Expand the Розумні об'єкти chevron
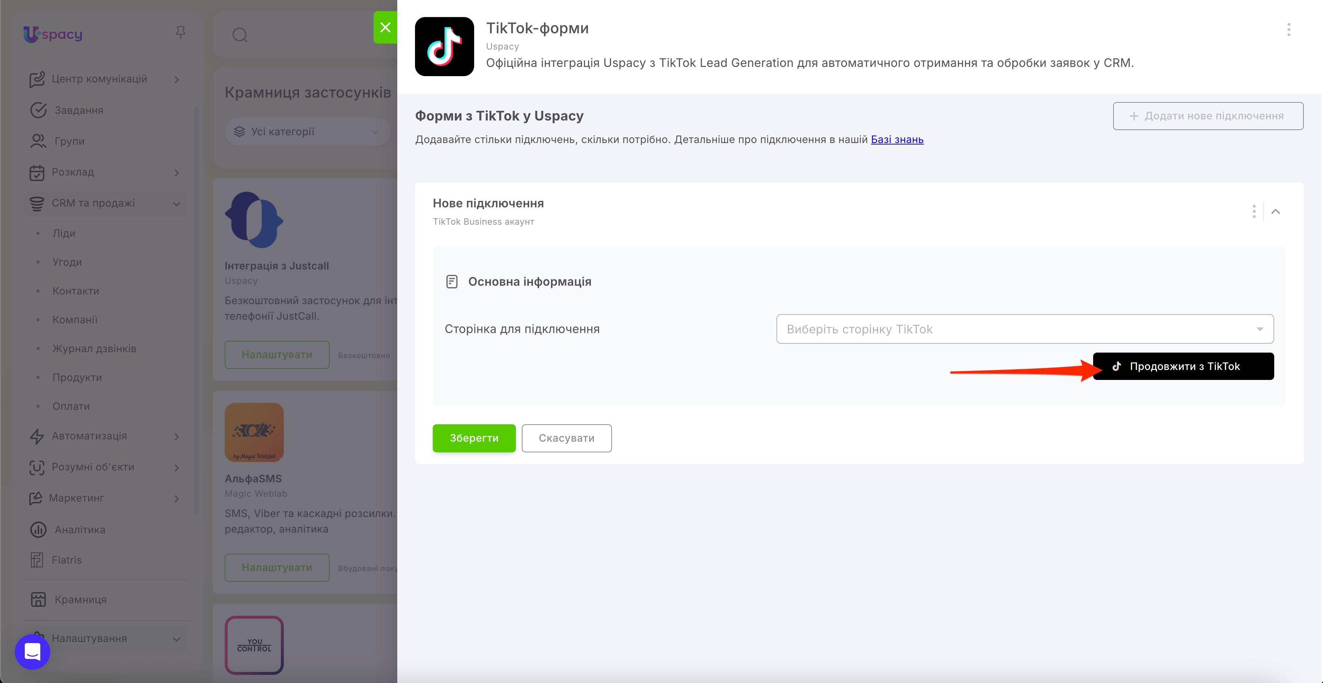Screen dimensions: 1323x683 click(x=177, y=468)
